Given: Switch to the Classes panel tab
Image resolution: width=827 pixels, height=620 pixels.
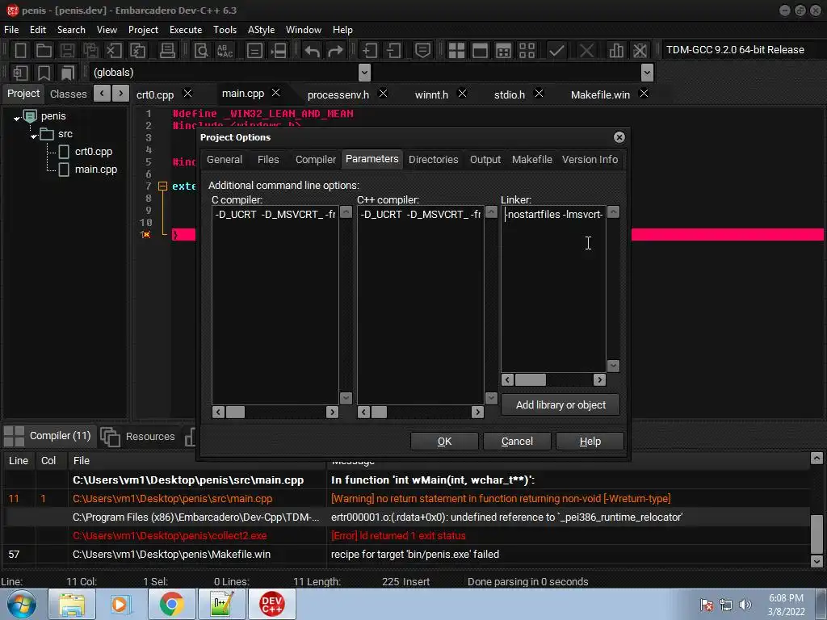Looking at the screenshot, I should [68, 94].
